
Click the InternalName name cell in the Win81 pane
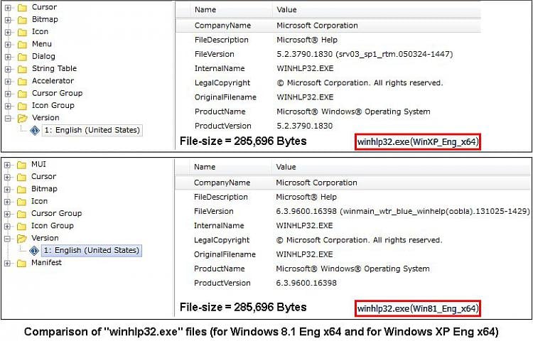(219, 225)
